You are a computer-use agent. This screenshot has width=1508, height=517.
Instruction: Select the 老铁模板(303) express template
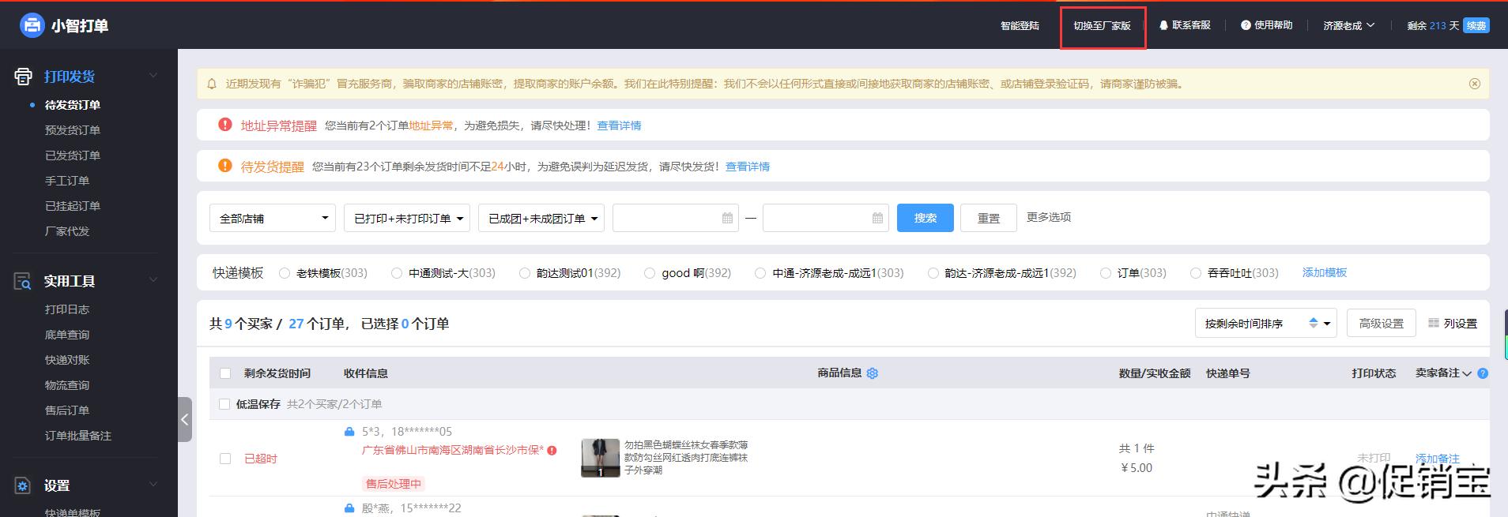tap(285, 273)
